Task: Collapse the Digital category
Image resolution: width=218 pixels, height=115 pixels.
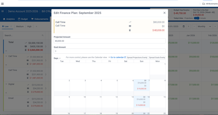Action: [x=6, y=84]
